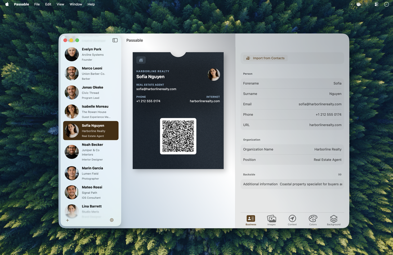The image size is (393, 255).
Task: Open the Help menu
Action: point(91,4)
